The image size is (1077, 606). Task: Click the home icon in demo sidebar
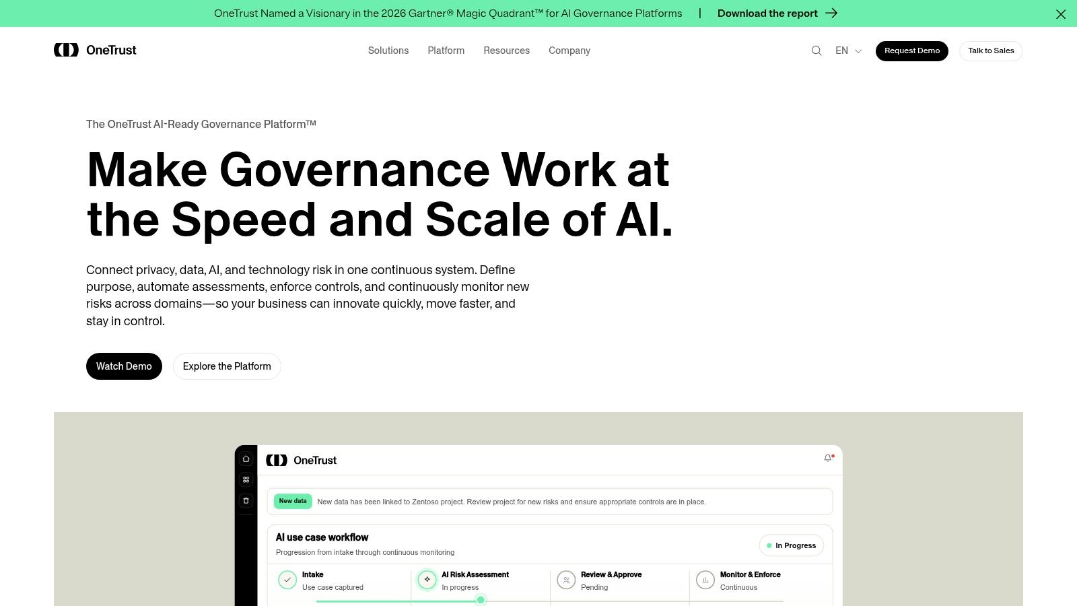[x=246, y=459]
